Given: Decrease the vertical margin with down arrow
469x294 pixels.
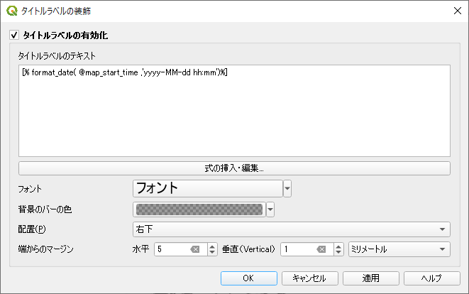Looking at the screenshot, I should tap(338, 252).
